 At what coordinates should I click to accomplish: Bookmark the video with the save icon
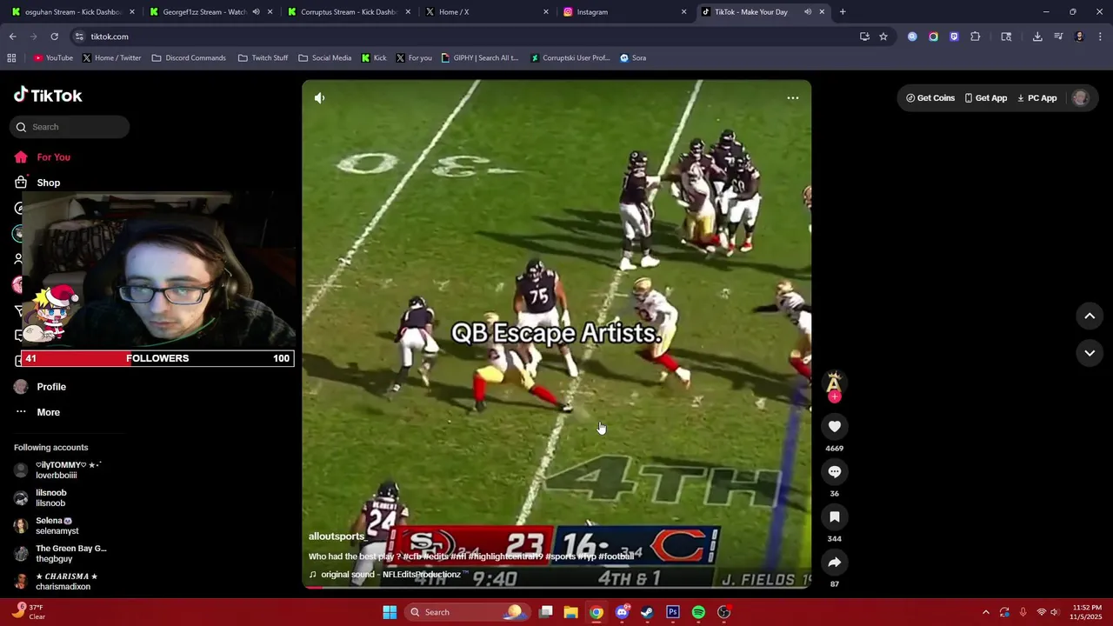(835, 516)
